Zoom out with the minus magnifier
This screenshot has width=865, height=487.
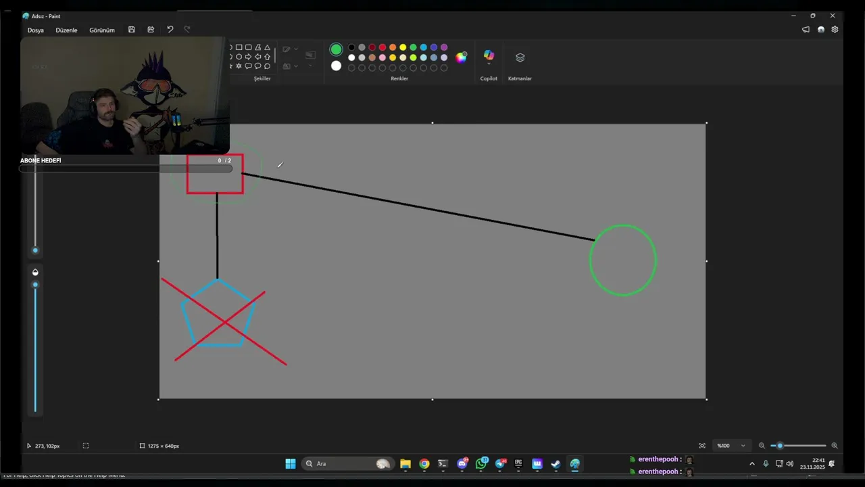coord(762,446)
